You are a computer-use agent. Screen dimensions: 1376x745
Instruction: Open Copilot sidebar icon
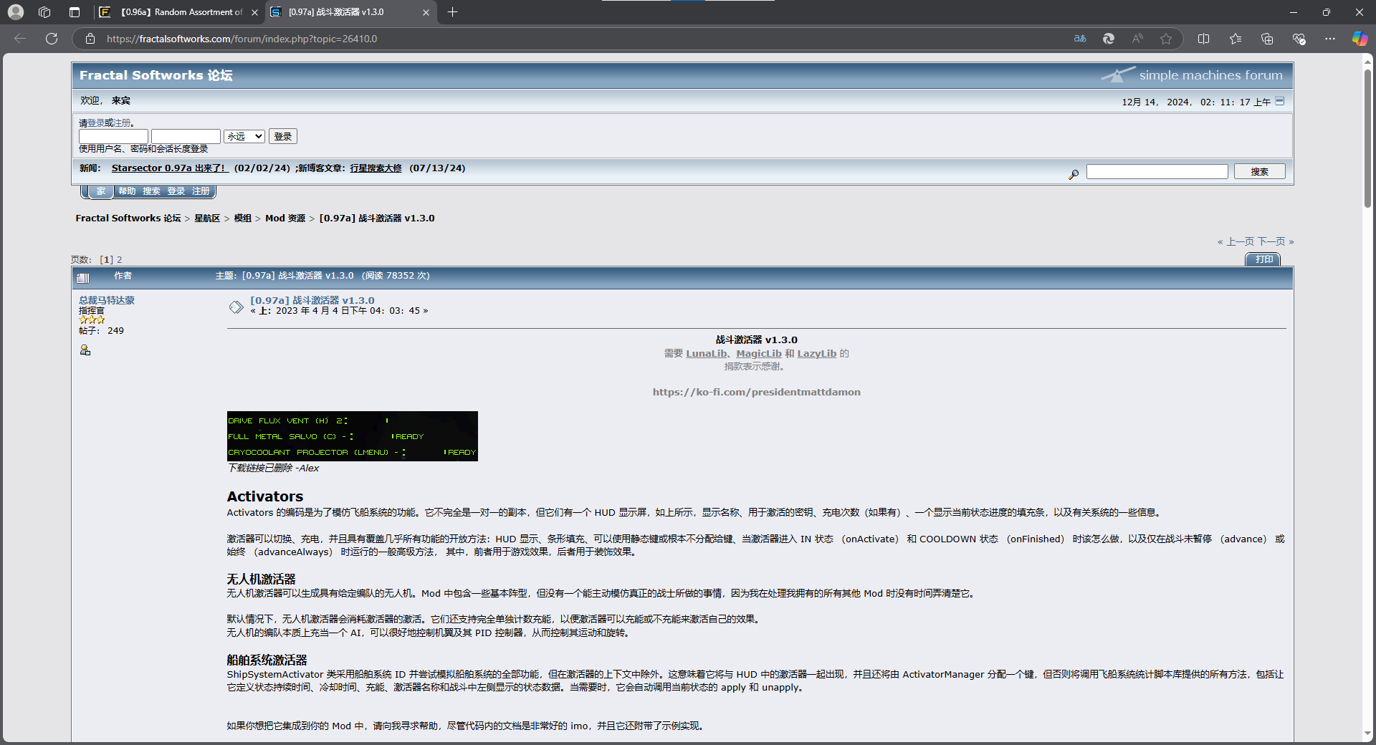click(1359, 39)
